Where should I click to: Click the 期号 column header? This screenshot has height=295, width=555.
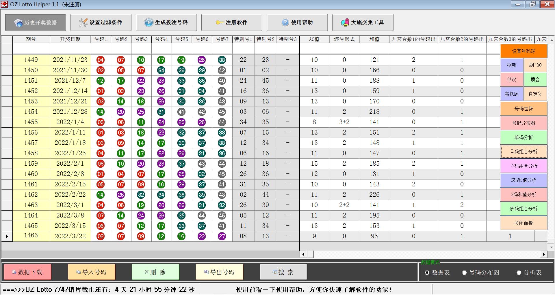coord(31,39)
